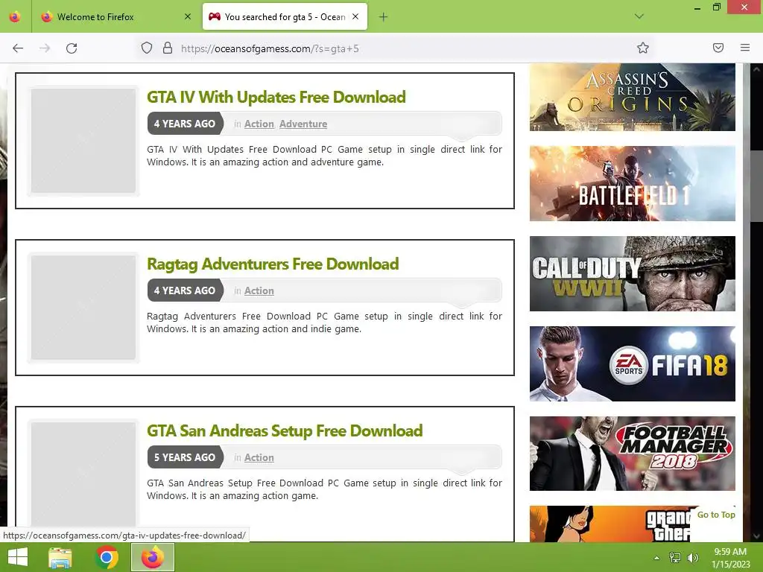Open a new tab with the plus icon
The image size is (763, 572).
[384, 17]
